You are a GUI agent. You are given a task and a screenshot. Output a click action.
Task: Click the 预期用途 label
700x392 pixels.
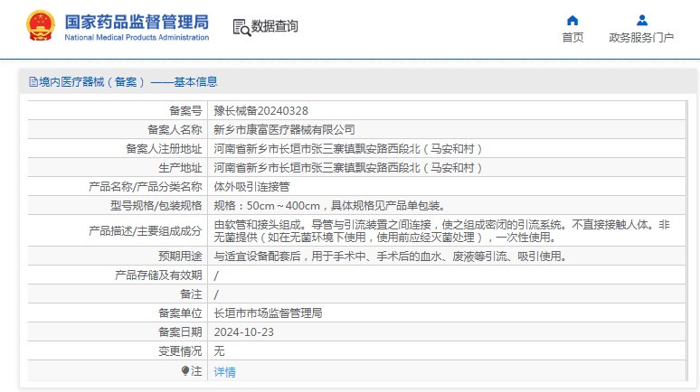tap(180, 256)
